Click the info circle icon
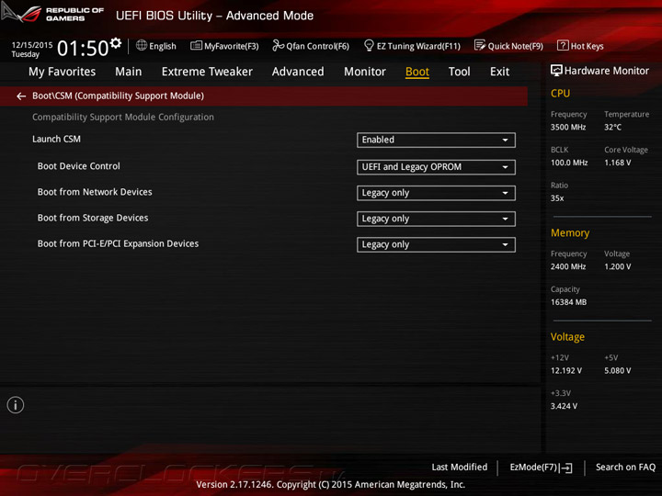 click(16, 405)
